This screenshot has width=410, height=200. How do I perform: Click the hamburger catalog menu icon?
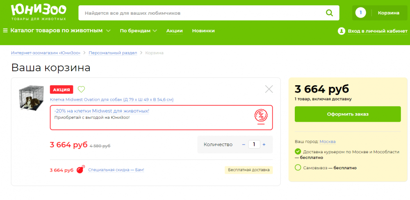tap(5, 31)
